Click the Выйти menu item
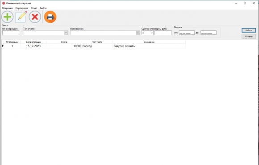The height and width of the screenshot is (165, 259). pos(43,8)
